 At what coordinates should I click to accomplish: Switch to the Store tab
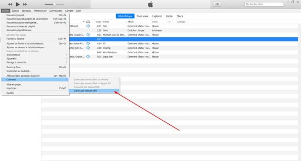pos(180,16)
